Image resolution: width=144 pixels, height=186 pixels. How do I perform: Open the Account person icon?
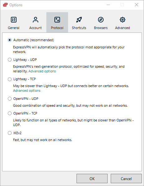(x=35, y=20)
